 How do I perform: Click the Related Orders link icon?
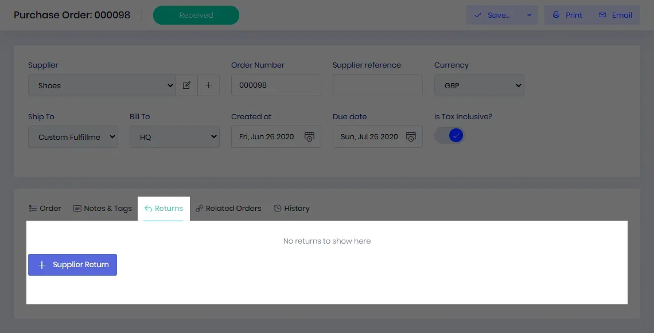click(x=200, y=209)
